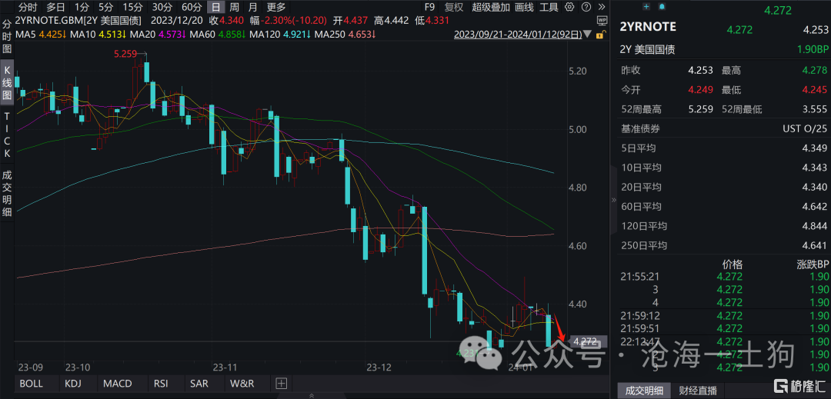Select the 60分 period
This screenshot has height=399, width=831.
(192, 7)
